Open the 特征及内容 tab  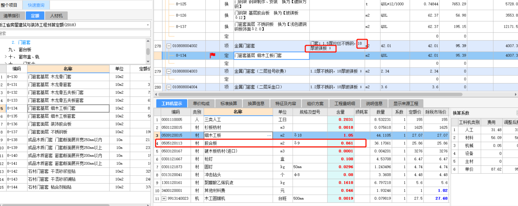tap(286, 103)
